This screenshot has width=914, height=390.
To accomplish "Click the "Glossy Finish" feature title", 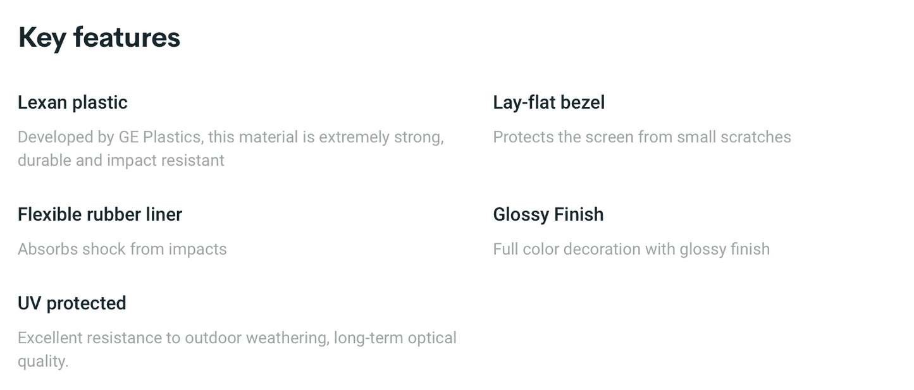I will point(548,214).
